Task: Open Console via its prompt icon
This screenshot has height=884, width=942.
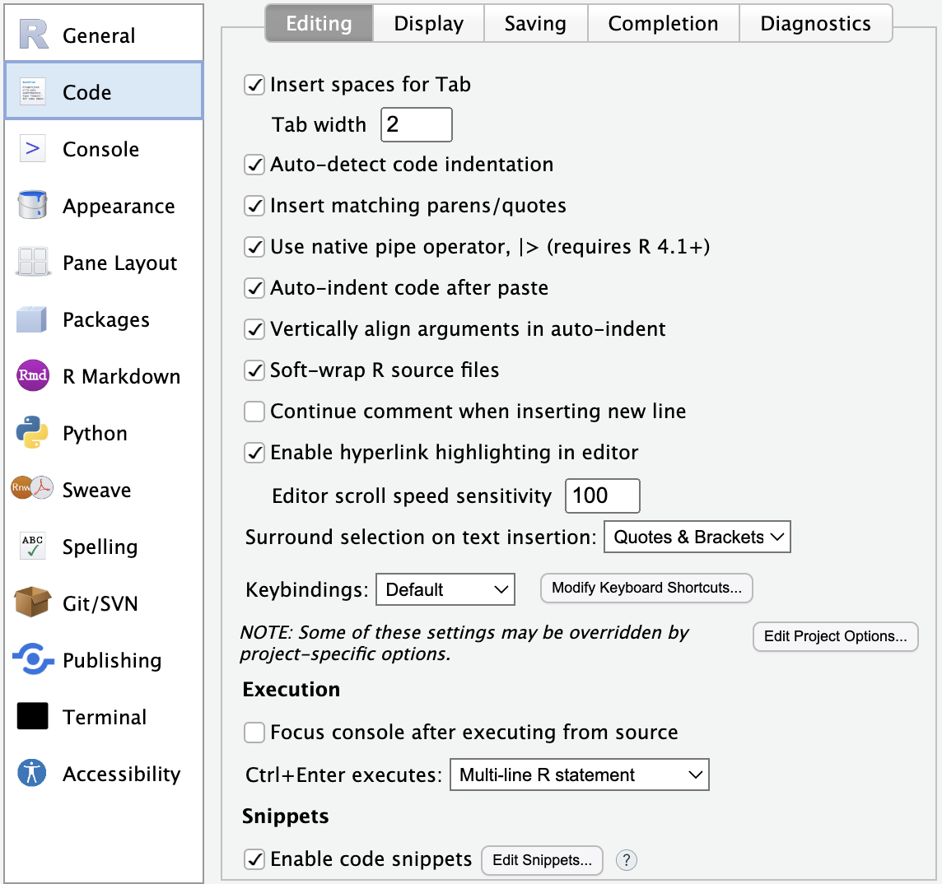Action: point(32,148)
